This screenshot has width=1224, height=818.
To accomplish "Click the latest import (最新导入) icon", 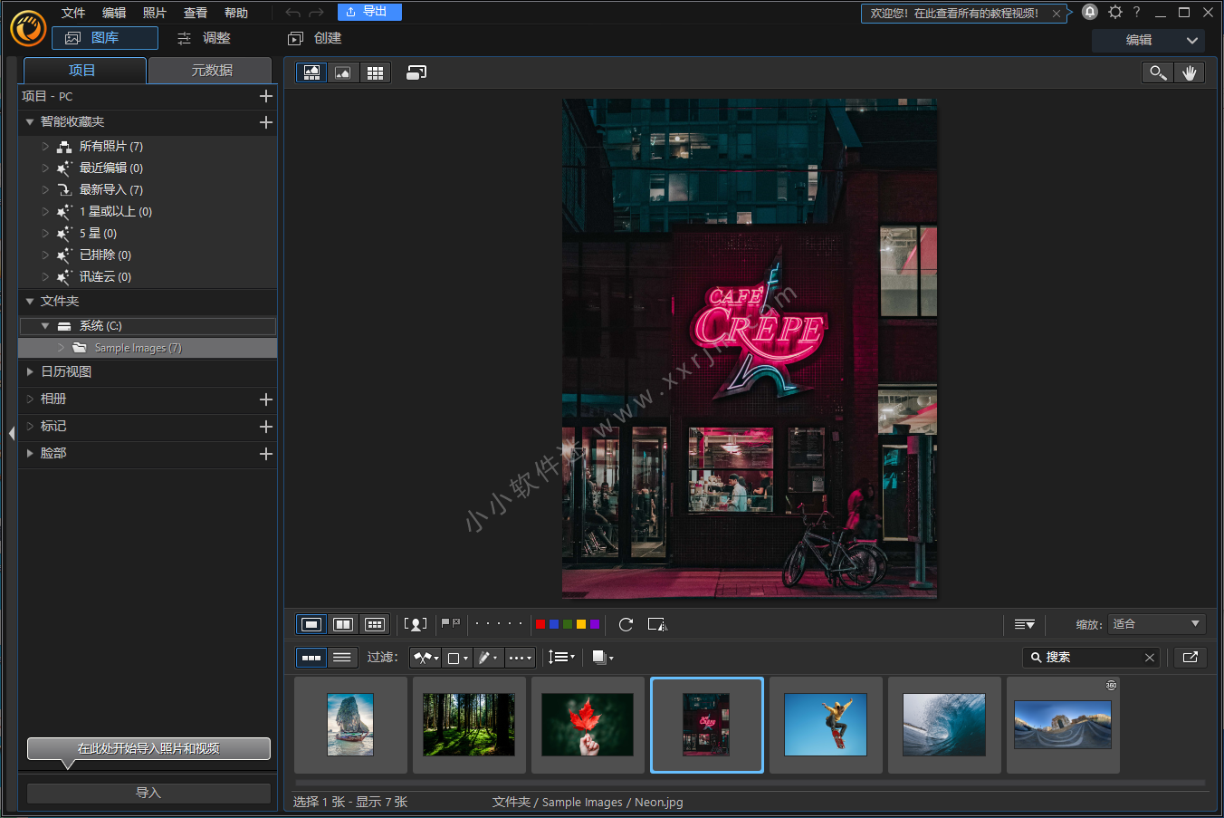I will pyautogui.click(x=64, y=190).
